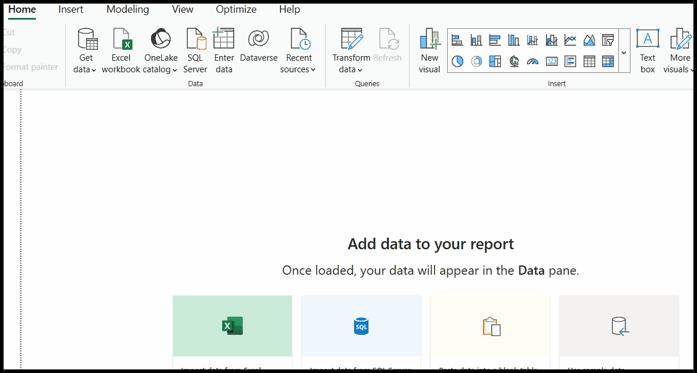Select the map visual
This screenshot has height=373, width=697.
[514, 61]
